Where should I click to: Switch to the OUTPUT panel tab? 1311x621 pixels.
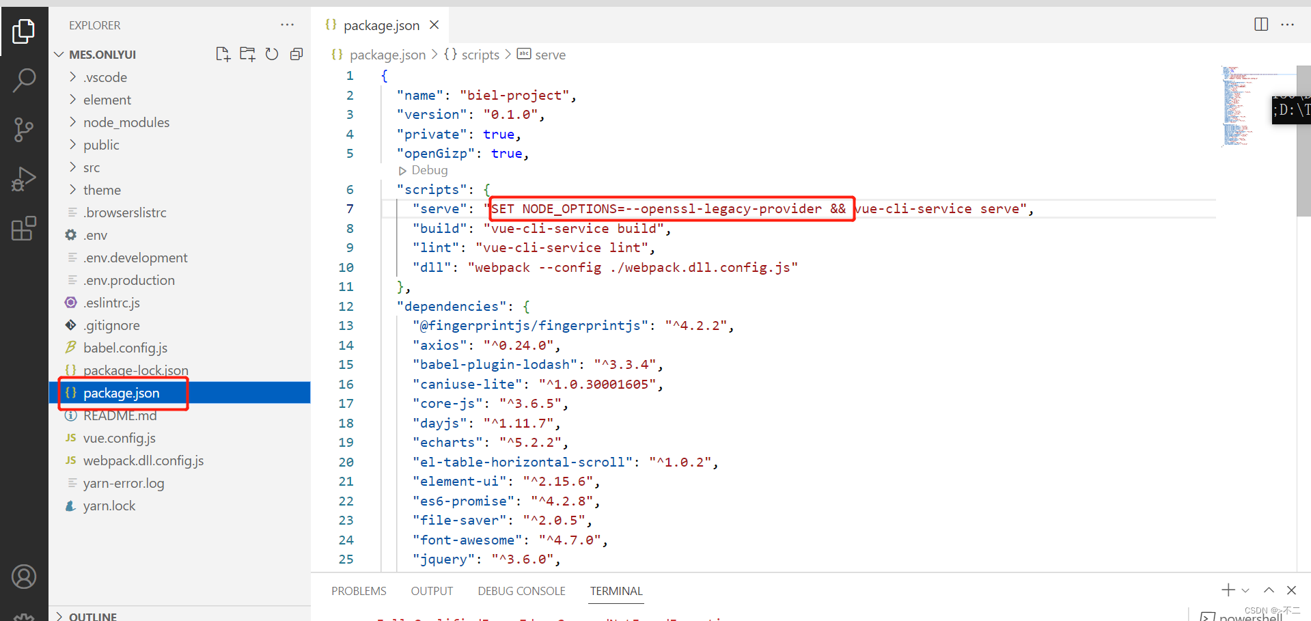(x=432, y=591)
